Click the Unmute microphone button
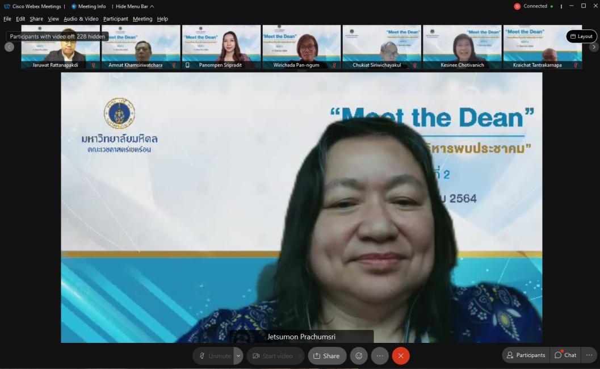The width and height of the screenshot is (600, 369). [x=213, y=356]
